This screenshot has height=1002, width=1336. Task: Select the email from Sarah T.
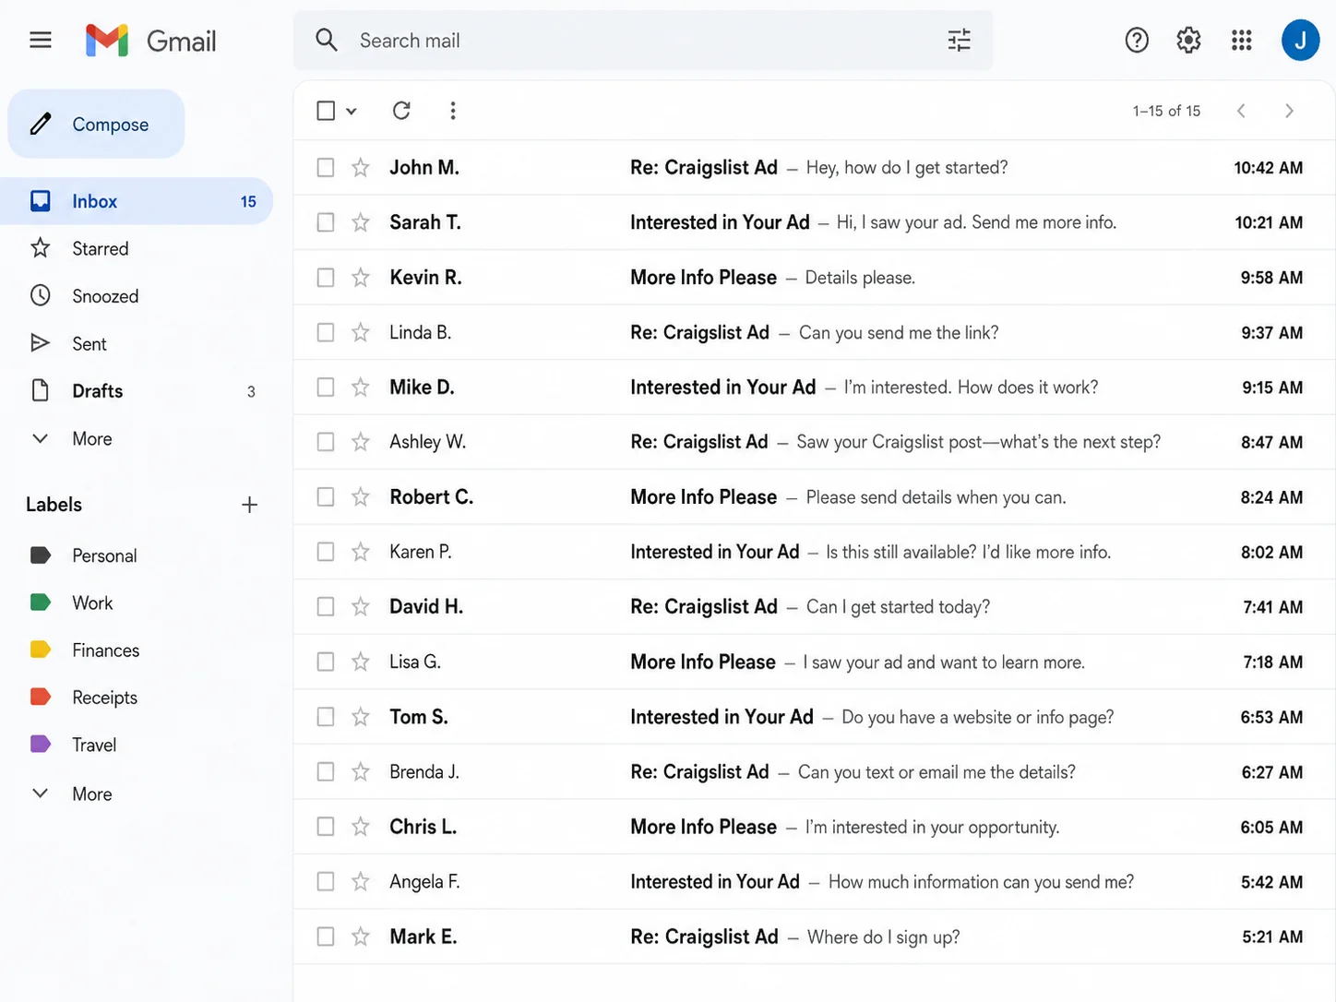coord(326,222)
